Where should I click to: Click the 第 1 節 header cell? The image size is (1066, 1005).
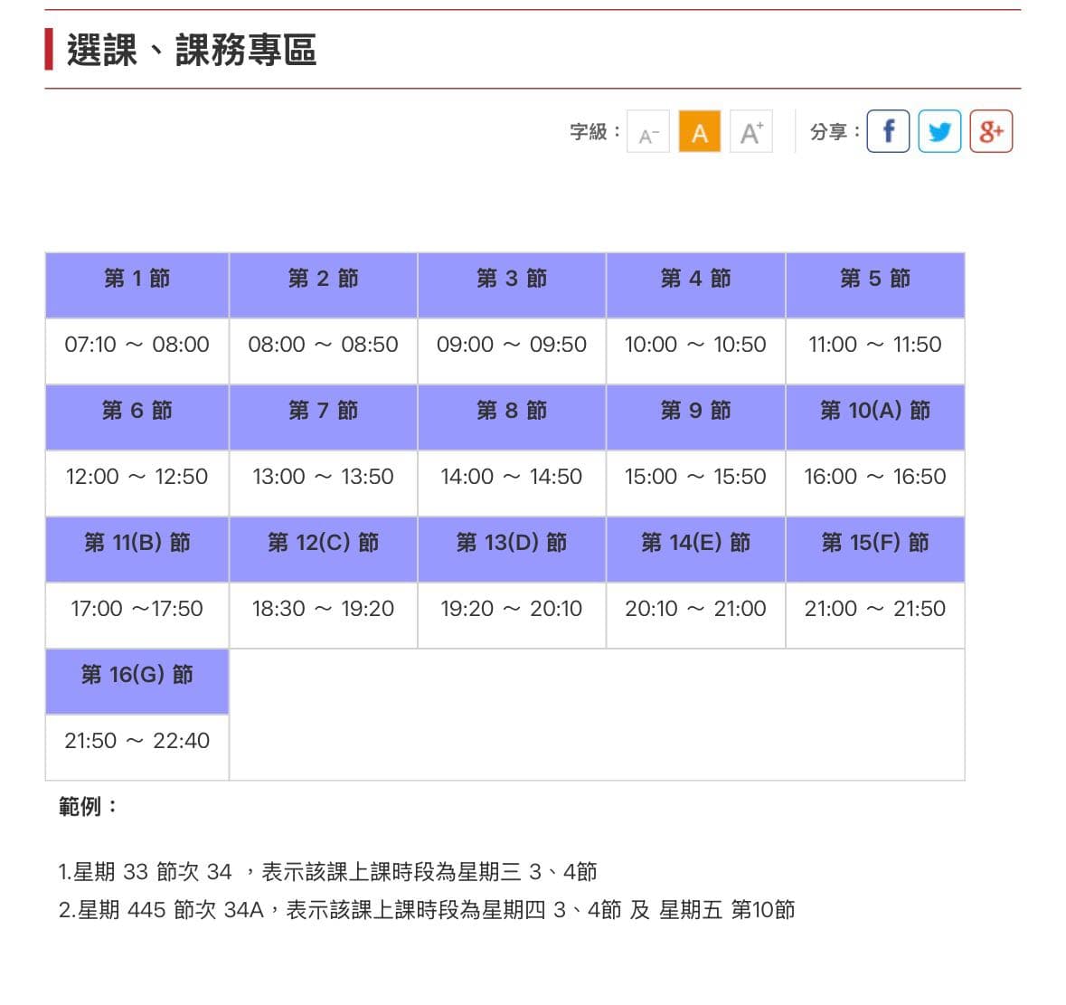click(137, 285)
